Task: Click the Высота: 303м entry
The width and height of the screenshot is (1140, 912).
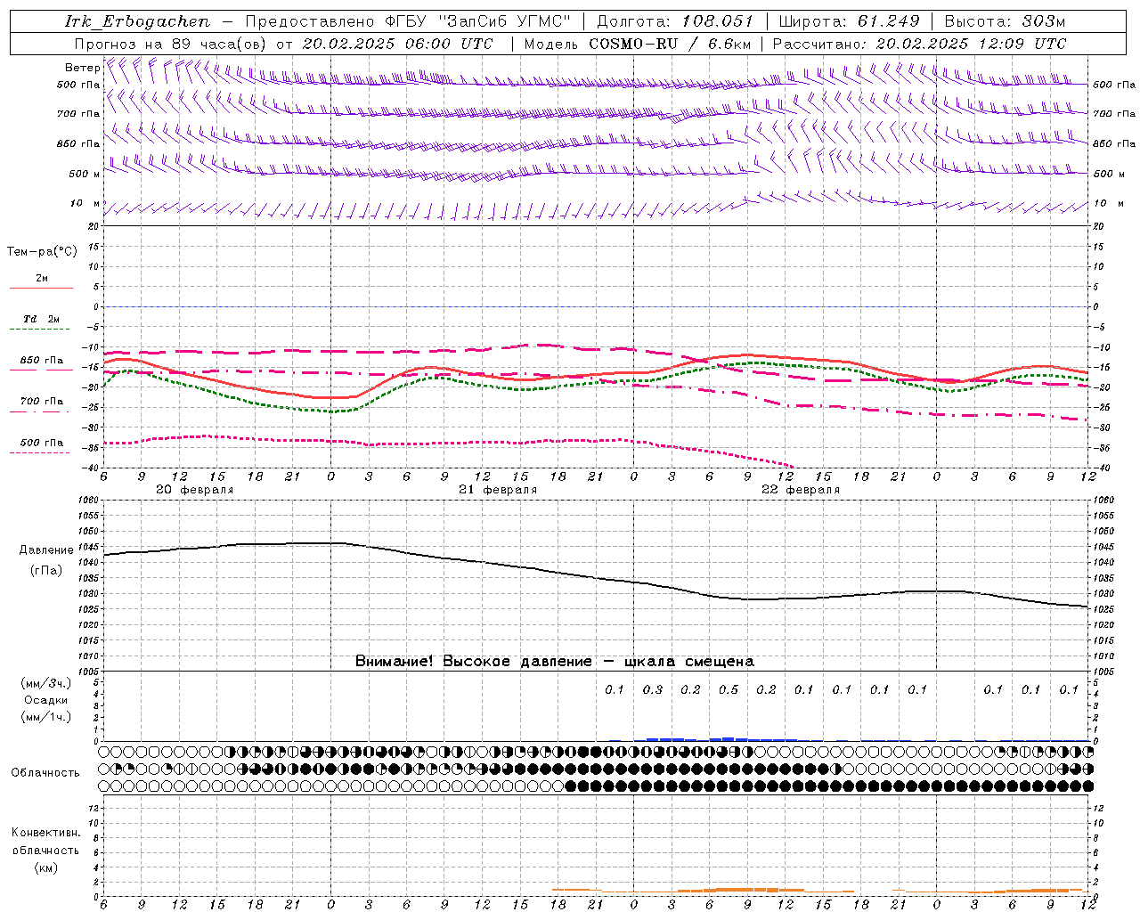Action: click(1005, 21)
